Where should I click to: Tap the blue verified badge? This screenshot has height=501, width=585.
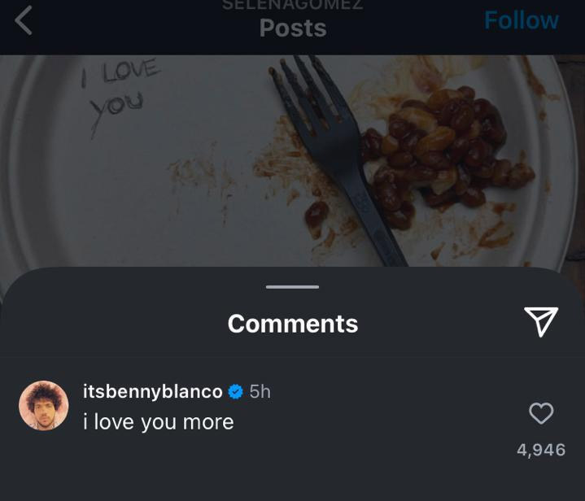(x=236, y=392)
